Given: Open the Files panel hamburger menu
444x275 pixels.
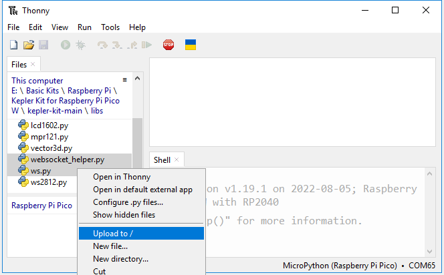Looking at the screenshot, I should click(124, 80).
